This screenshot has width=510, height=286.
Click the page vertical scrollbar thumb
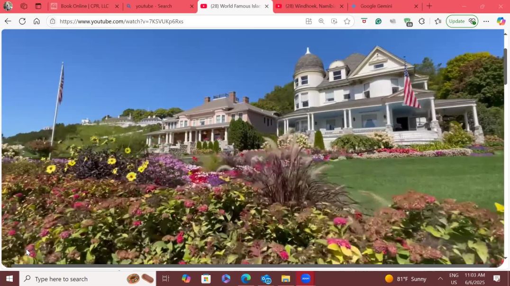click(x=505, y=67)
